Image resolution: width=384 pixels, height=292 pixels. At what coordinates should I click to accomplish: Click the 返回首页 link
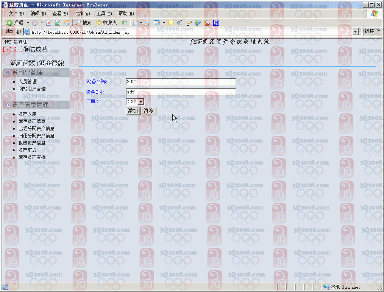click(x=23, y=64)
